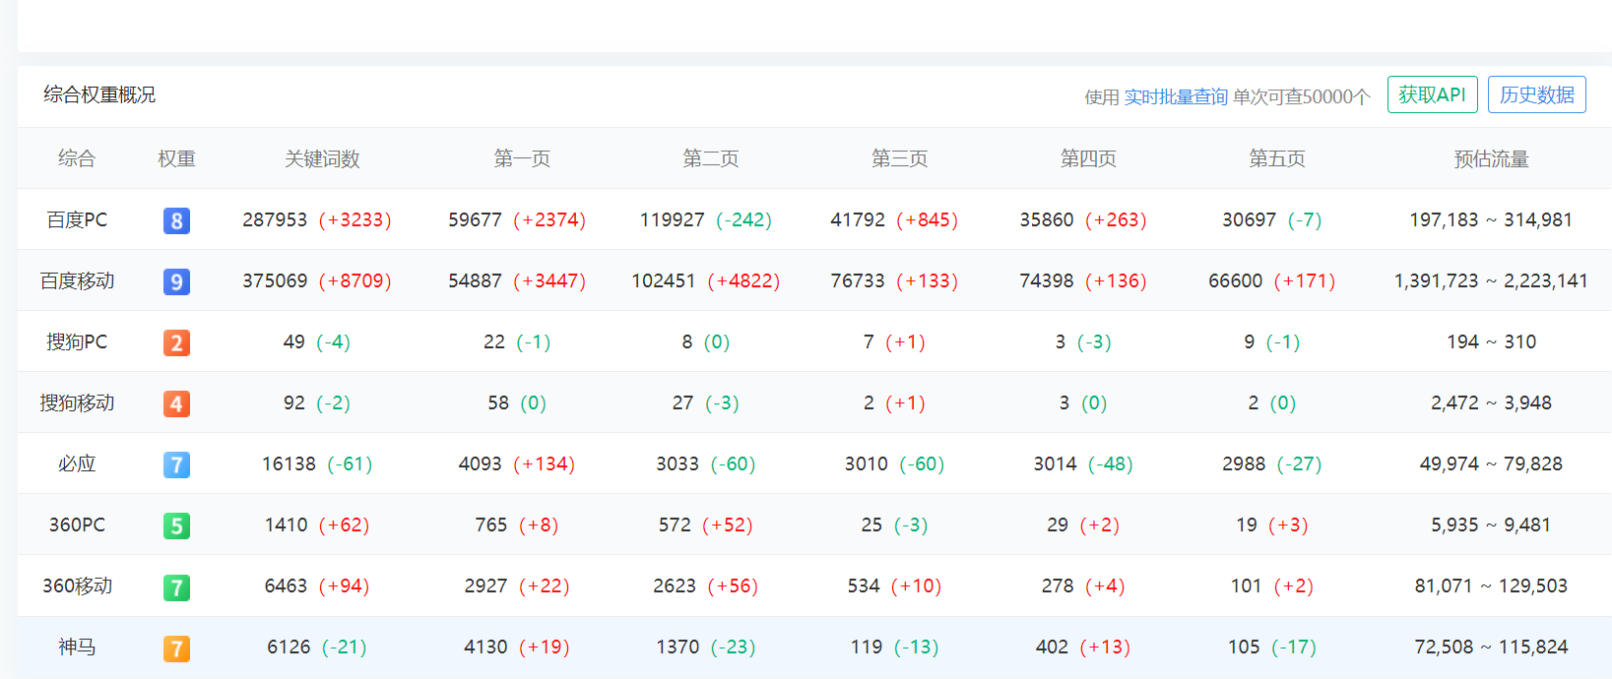Click 360移动 traffic estimate 81,071 ~ 129,503
This screenshot has width=1612, height=679.
[1491, 586]
